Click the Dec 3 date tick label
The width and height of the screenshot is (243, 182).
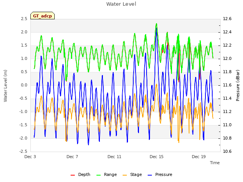pos(30,157)
